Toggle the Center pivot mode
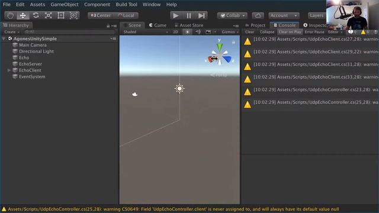The height and width of the screenshot is (213, 379). pos(101,16)
